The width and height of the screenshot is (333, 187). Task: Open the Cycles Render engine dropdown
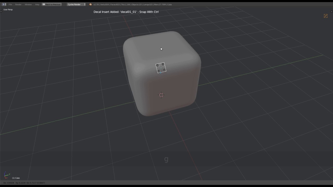[x=76, y=4]
